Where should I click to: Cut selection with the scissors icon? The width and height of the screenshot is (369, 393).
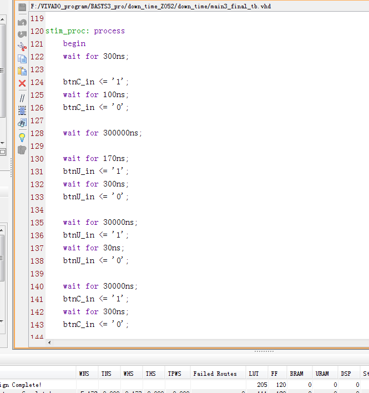click(x=22, y=47)
